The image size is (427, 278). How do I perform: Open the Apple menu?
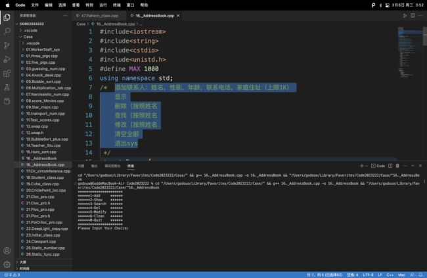pos(8,5)
